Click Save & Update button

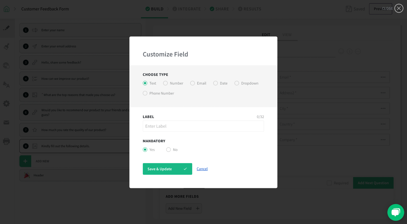pos(167,169)
